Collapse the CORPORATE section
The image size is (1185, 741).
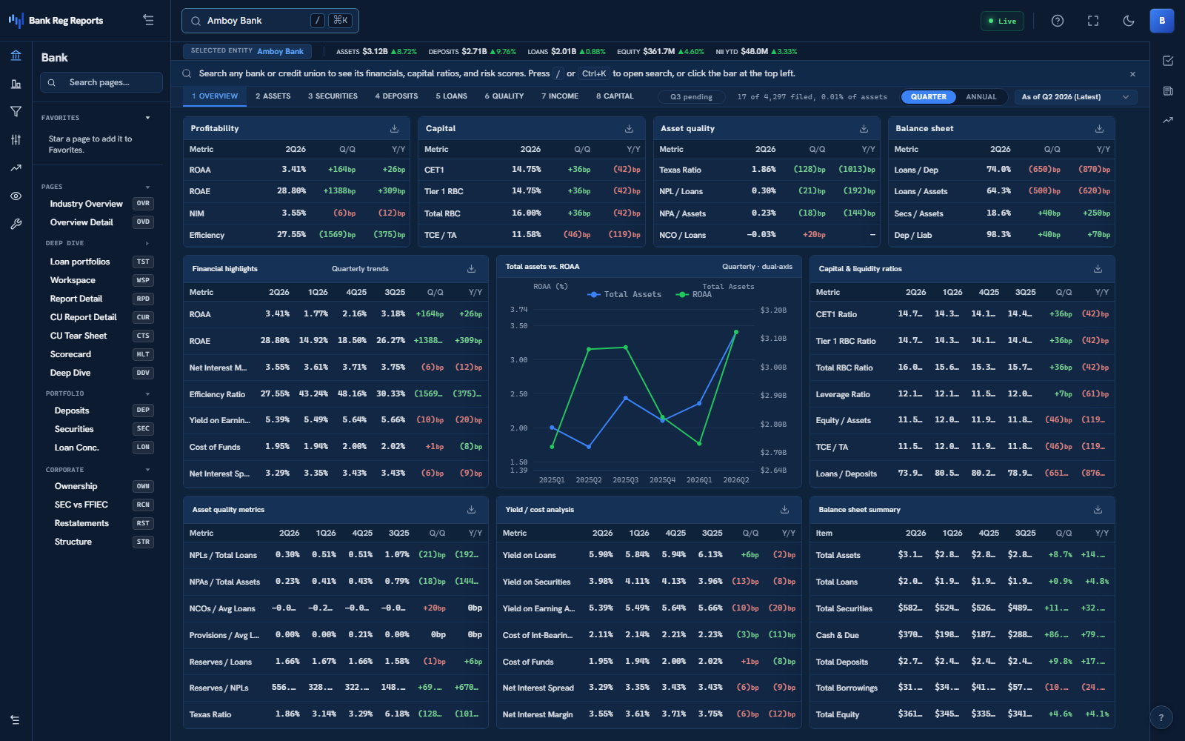tap(147, 470)
